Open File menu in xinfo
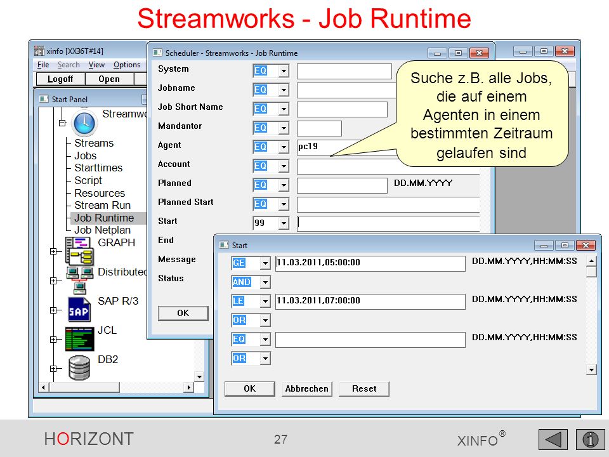The image size is (609, 457). pos(43,65)
